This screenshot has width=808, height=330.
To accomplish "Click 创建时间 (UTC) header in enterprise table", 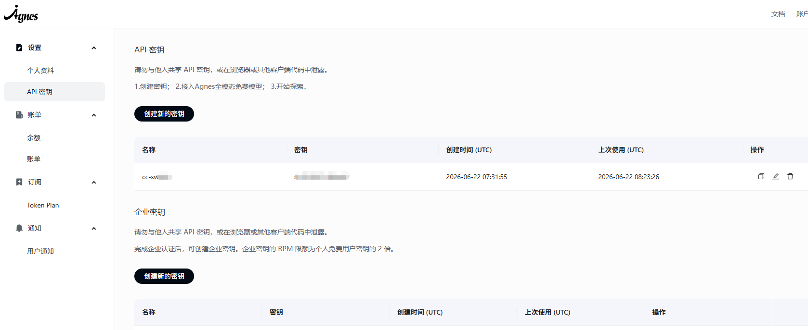I will point(420,312).
